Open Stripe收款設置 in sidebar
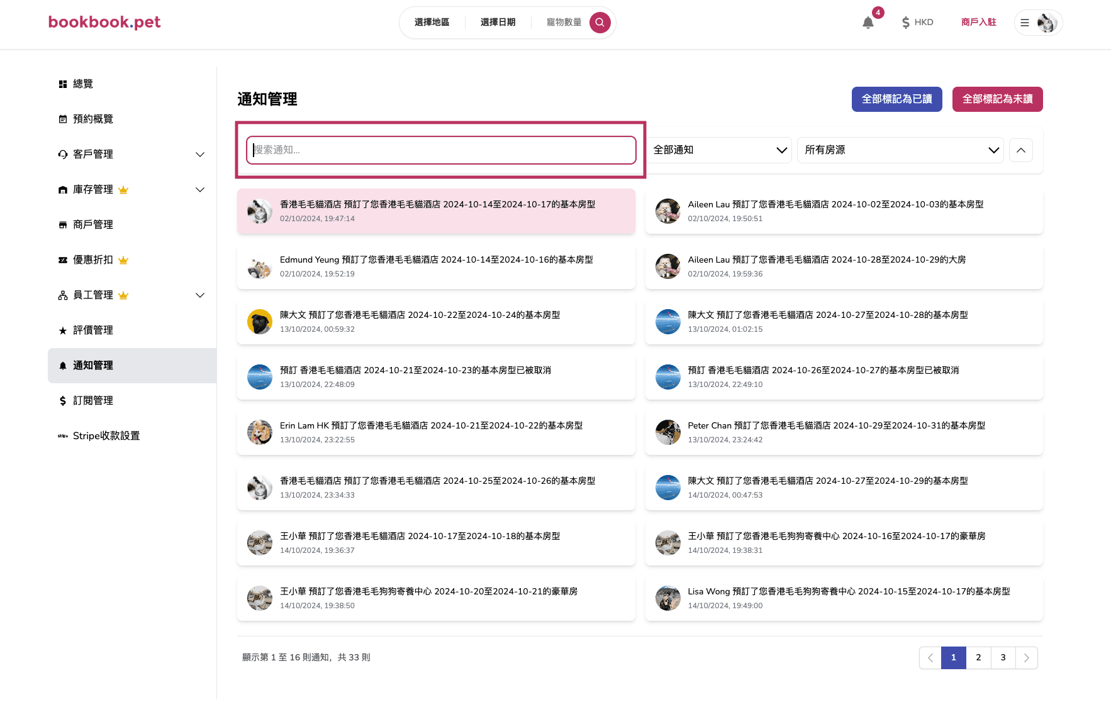The image size is (1111, 710). 132,436
